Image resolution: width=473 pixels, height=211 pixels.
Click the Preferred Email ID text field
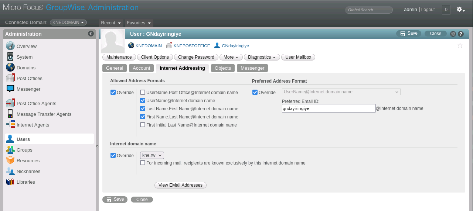(x=329, y=108)
